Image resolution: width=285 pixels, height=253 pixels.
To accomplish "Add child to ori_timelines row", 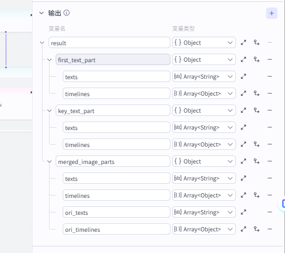I will pyautogui.click(x=257, y=229).
